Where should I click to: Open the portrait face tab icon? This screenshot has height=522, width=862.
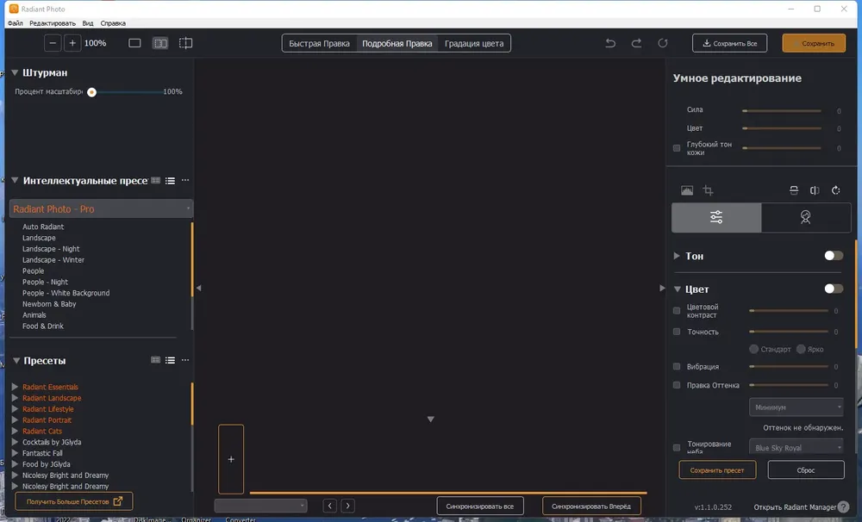pos(805,217)
